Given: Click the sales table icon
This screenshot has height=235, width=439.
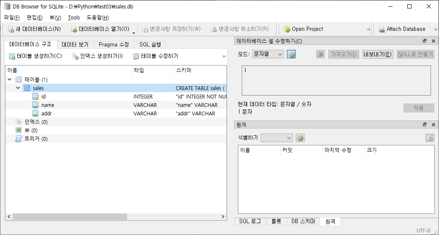Looking at the screenshot, I should click(27, 88).
